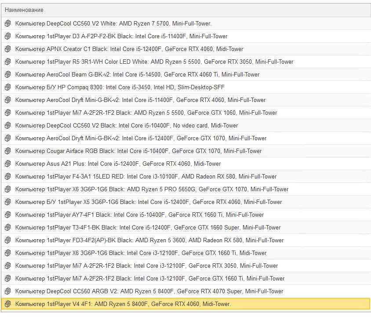Click icon beside 1stPlayer R5 3R1-WH row
The height and width of the screenshot is (317, 371).
8,62
